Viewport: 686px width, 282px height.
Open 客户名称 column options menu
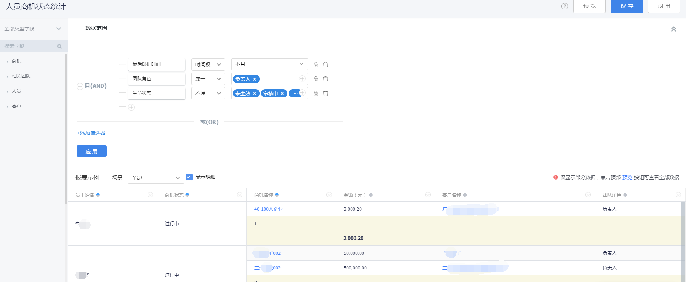[588, 195]
